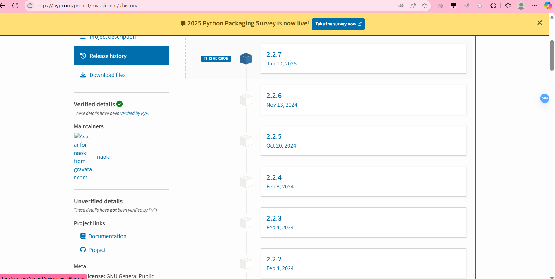The height and width of the screenshot is (279, 555).
Task: Reload the page with the refresh icon
Action: (x=15, y=6)
